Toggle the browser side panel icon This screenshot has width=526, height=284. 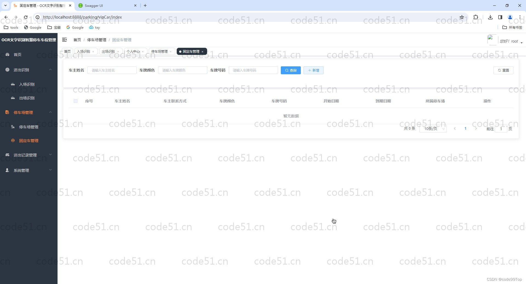click(500, 17)
